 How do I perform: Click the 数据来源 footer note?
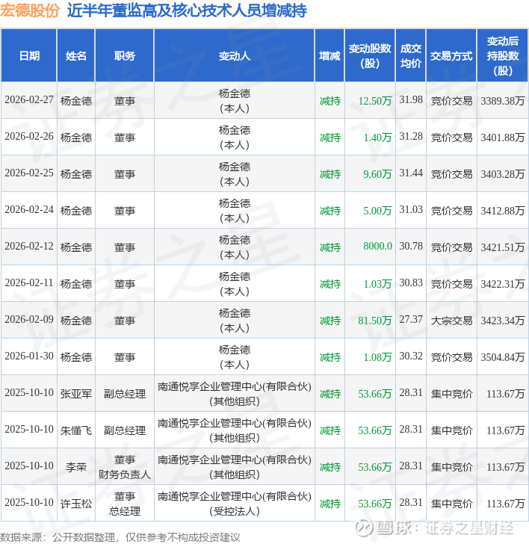[120, 537]
